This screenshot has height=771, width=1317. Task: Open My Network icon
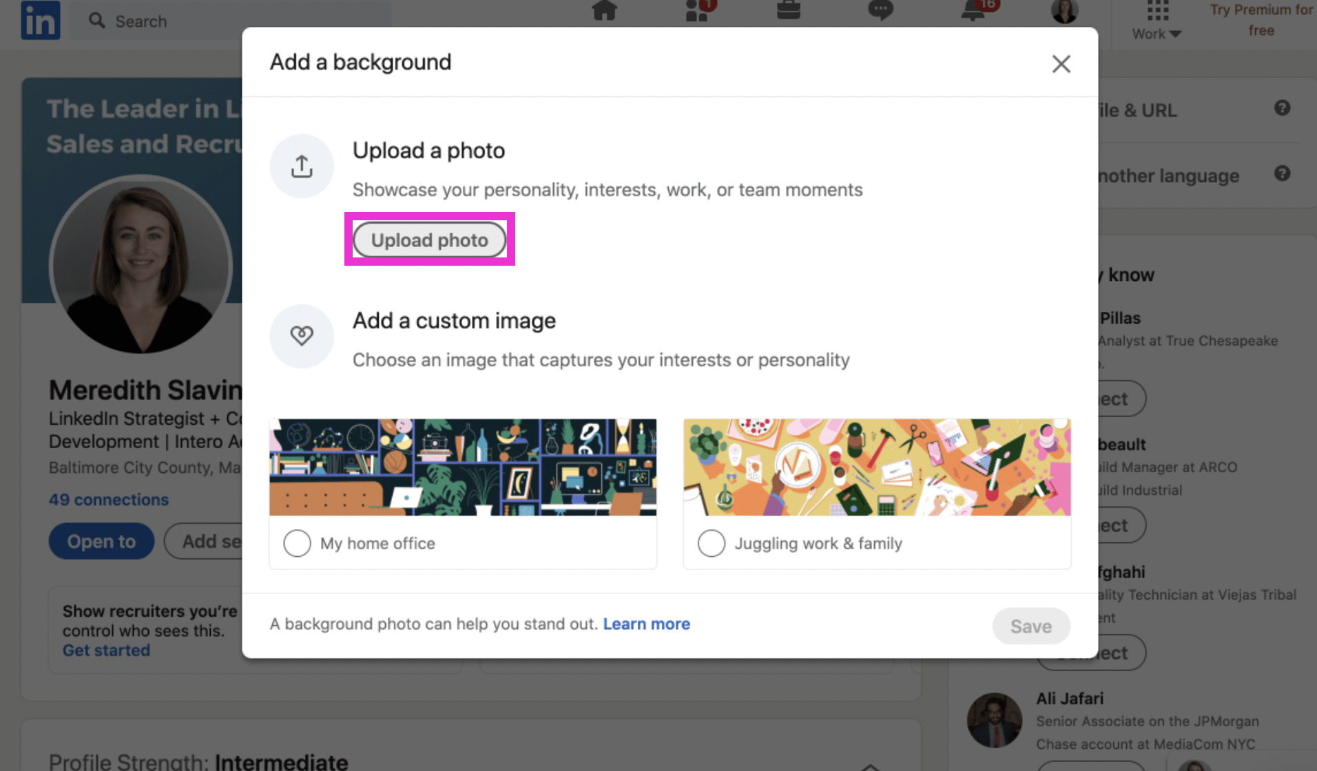[698, 11]
